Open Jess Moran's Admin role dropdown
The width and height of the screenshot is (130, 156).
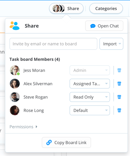pos(90,70)
